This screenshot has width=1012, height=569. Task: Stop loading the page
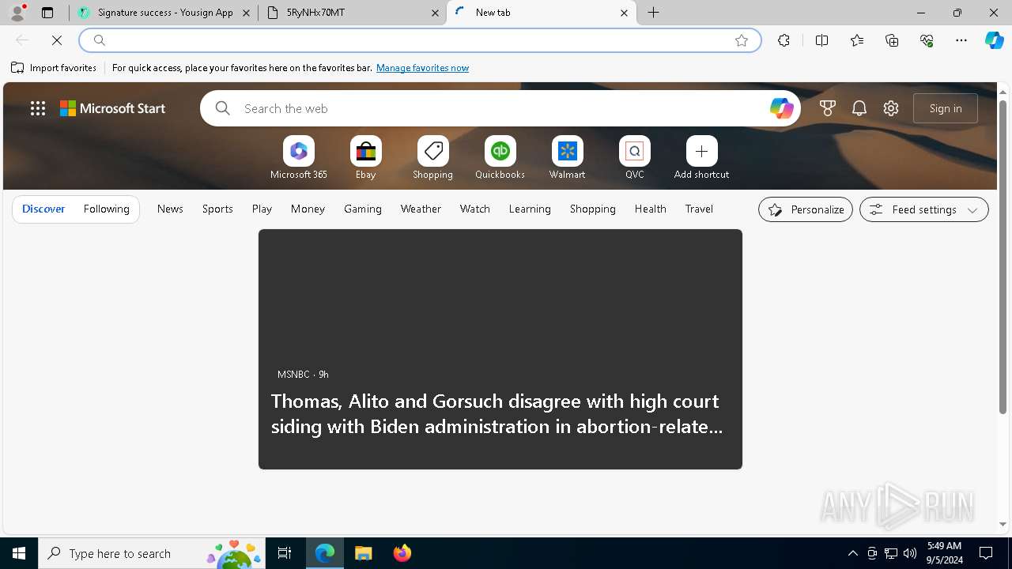[x=57, y=40]
